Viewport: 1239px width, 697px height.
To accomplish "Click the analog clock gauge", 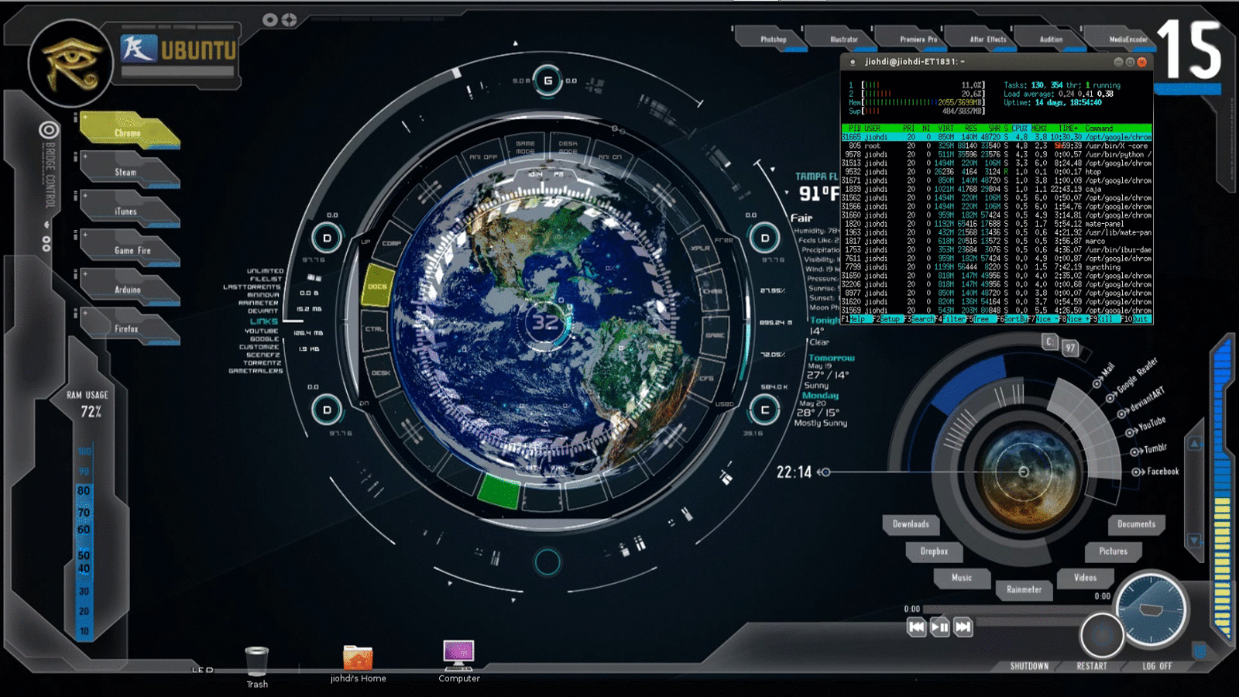I will tap(1151, 609).
